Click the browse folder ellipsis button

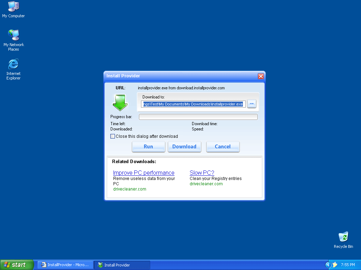tap(252, 104)
